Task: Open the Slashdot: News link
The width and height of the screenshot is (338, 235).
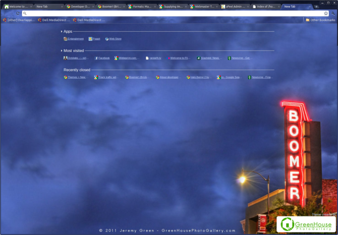Action: coord(209,58)
